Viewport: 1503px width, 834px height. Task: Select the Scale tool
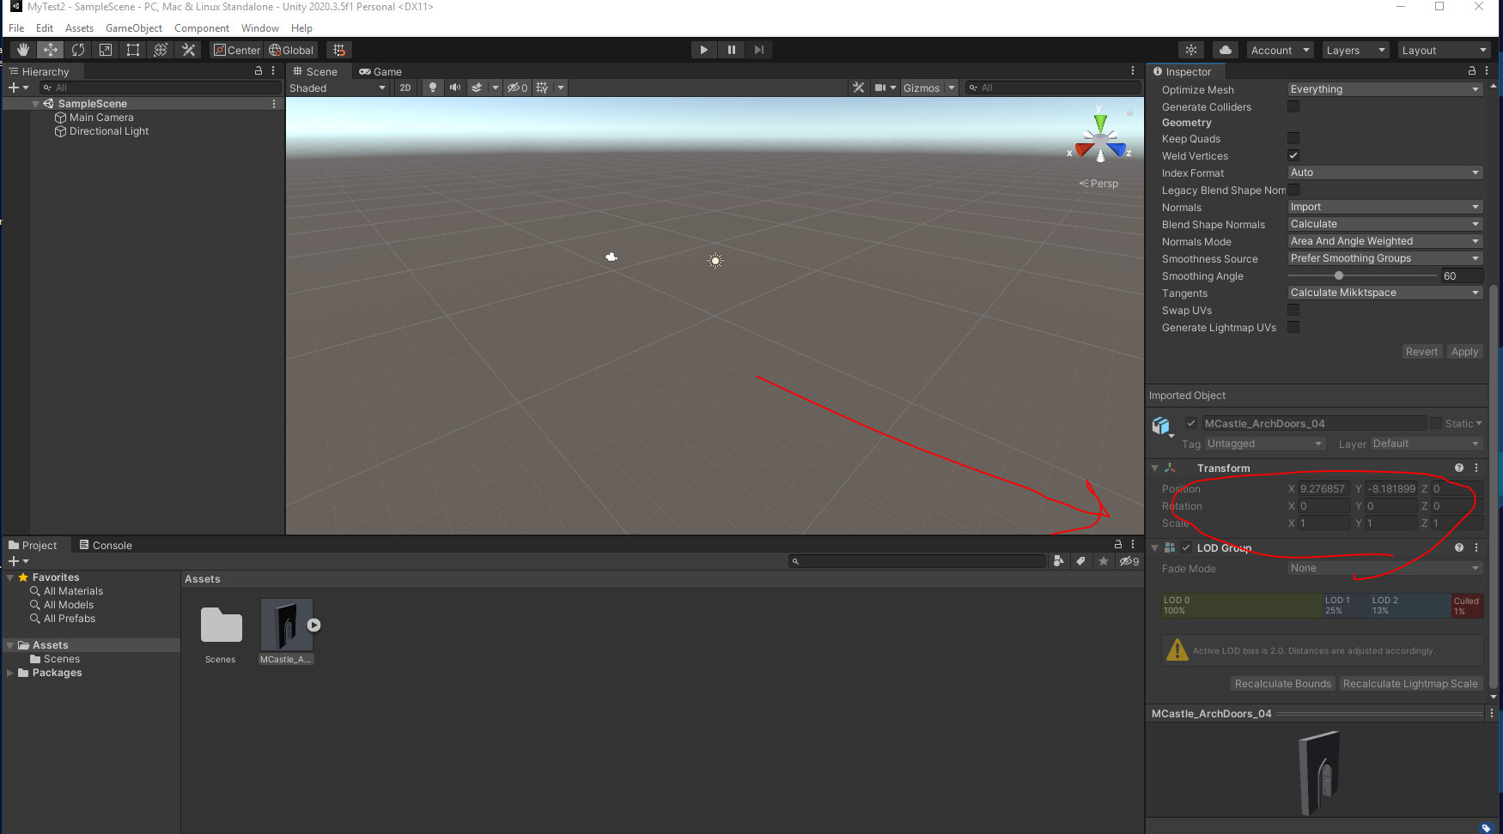click(106, 50)
